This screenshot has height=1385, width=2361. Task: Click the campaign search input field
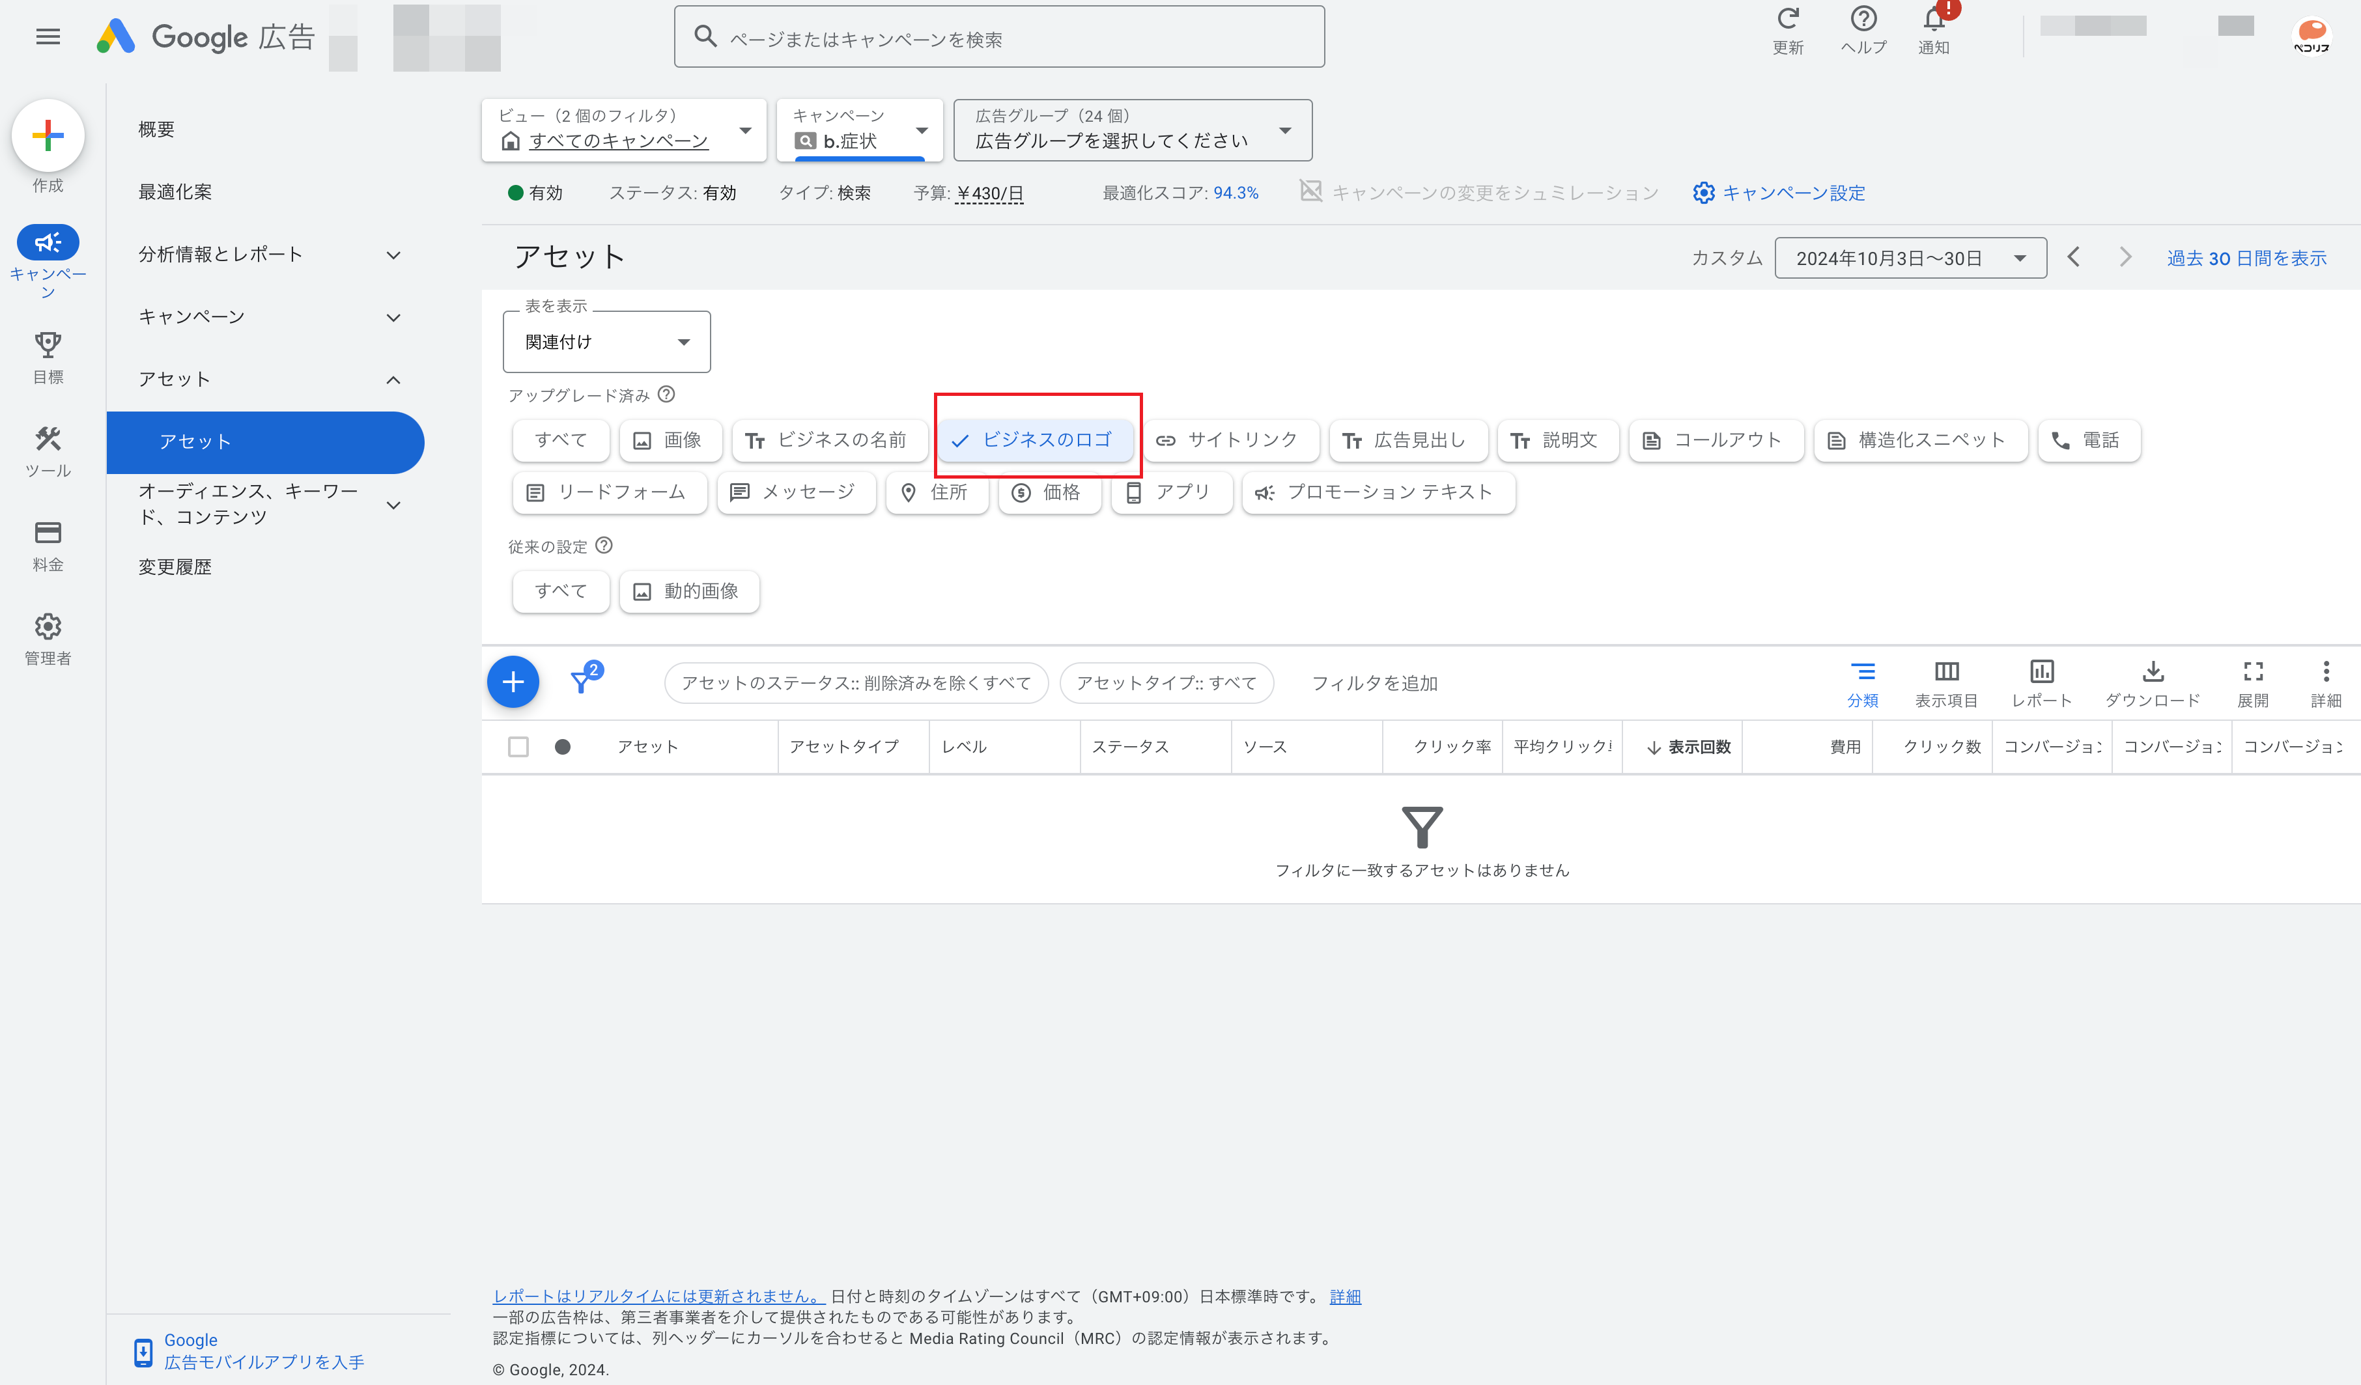coord(998,38)
